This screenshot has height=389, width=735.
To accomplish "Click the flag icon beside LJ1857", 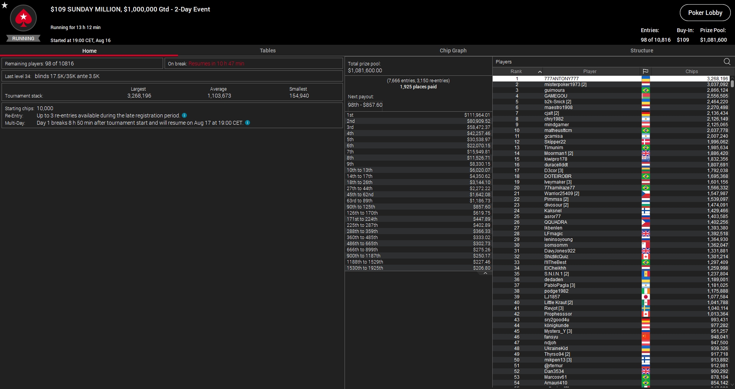I will coord(646,297).
